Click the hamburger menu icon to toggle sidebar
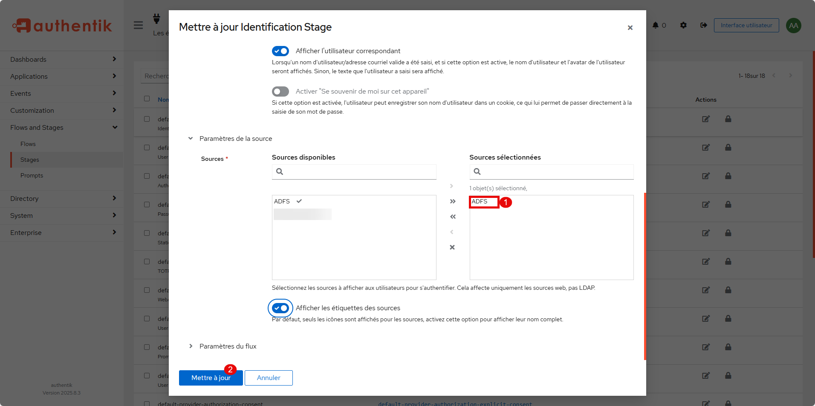The width and height of the screenshot is (815, 406). [138, 25]
